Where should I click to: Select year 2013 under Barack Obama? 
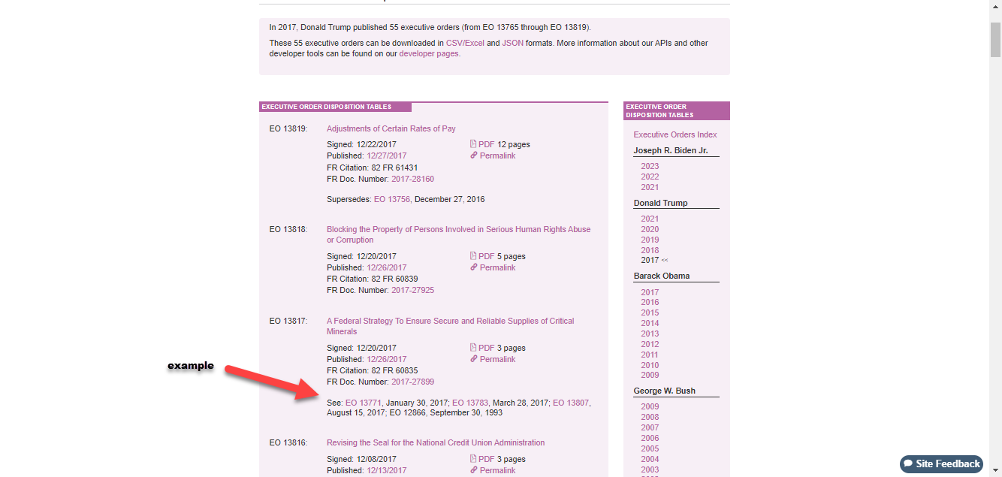pyautogui.click(x=650, y=334)
